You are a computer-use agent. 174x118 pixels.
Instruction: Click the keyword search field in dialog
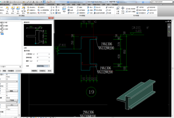(x=10, y=67)
